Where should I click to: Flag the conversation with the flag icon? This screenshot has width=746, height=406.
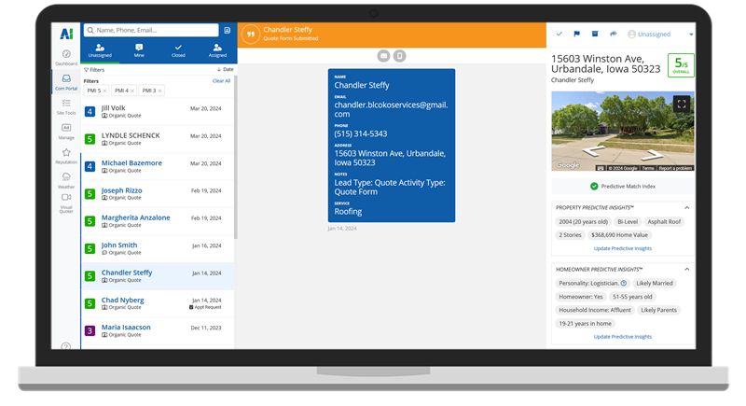click(x=576, y=34)
